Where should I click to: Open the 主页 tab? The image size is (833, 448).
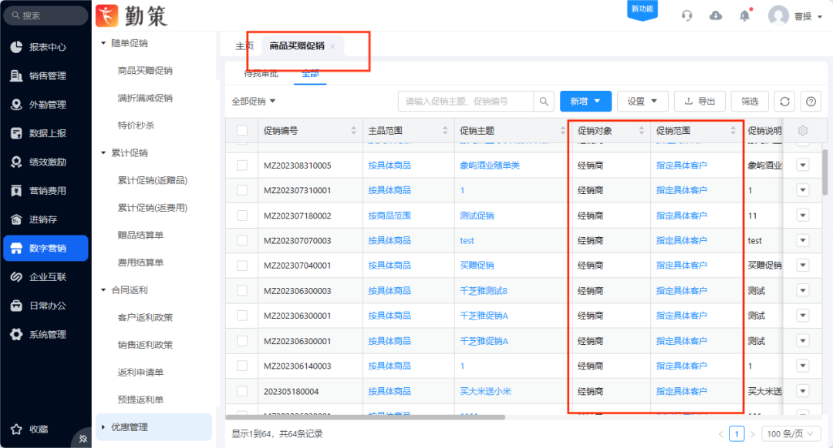[x=244, y=45]
